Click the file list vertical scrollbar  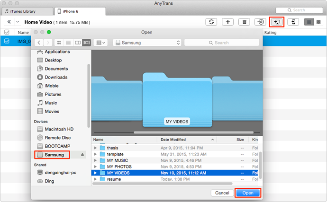coord(260,166)
